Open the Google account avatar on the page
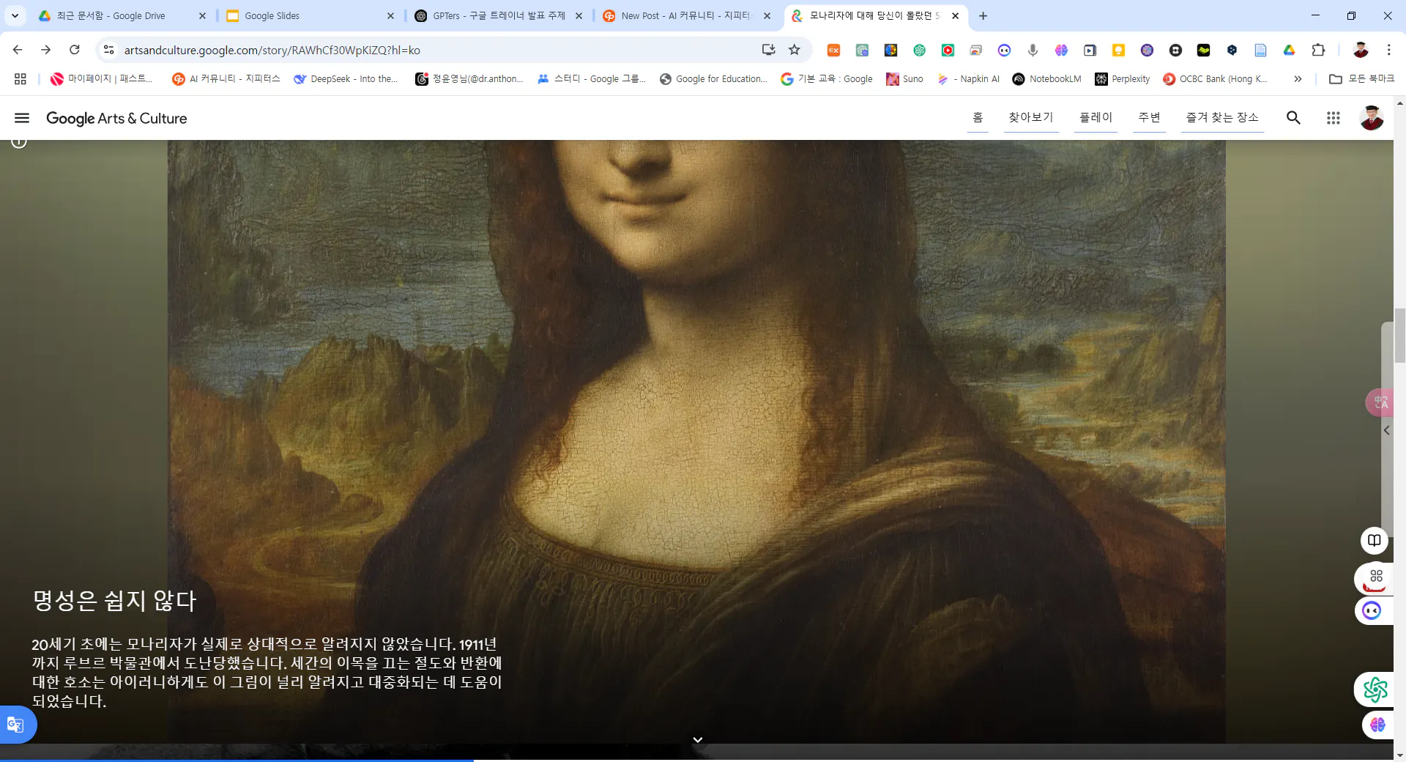 click(1372, 118)
